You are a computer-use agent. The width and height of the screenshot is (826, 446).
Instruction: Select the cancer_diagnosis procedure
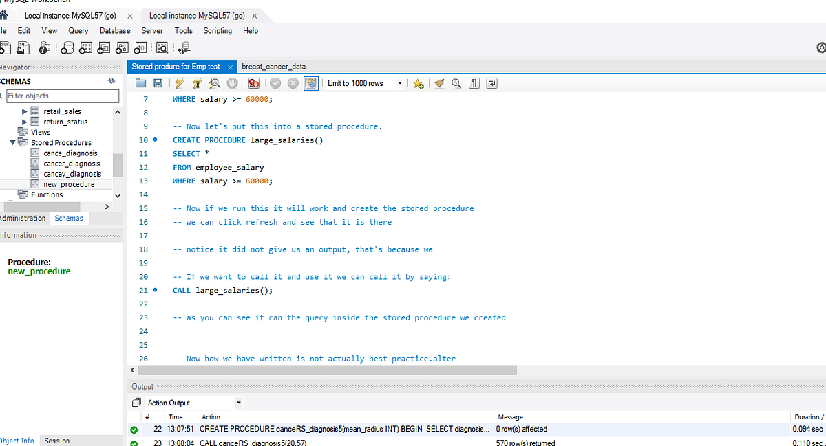pyautogui.click(x=72, y=164)
